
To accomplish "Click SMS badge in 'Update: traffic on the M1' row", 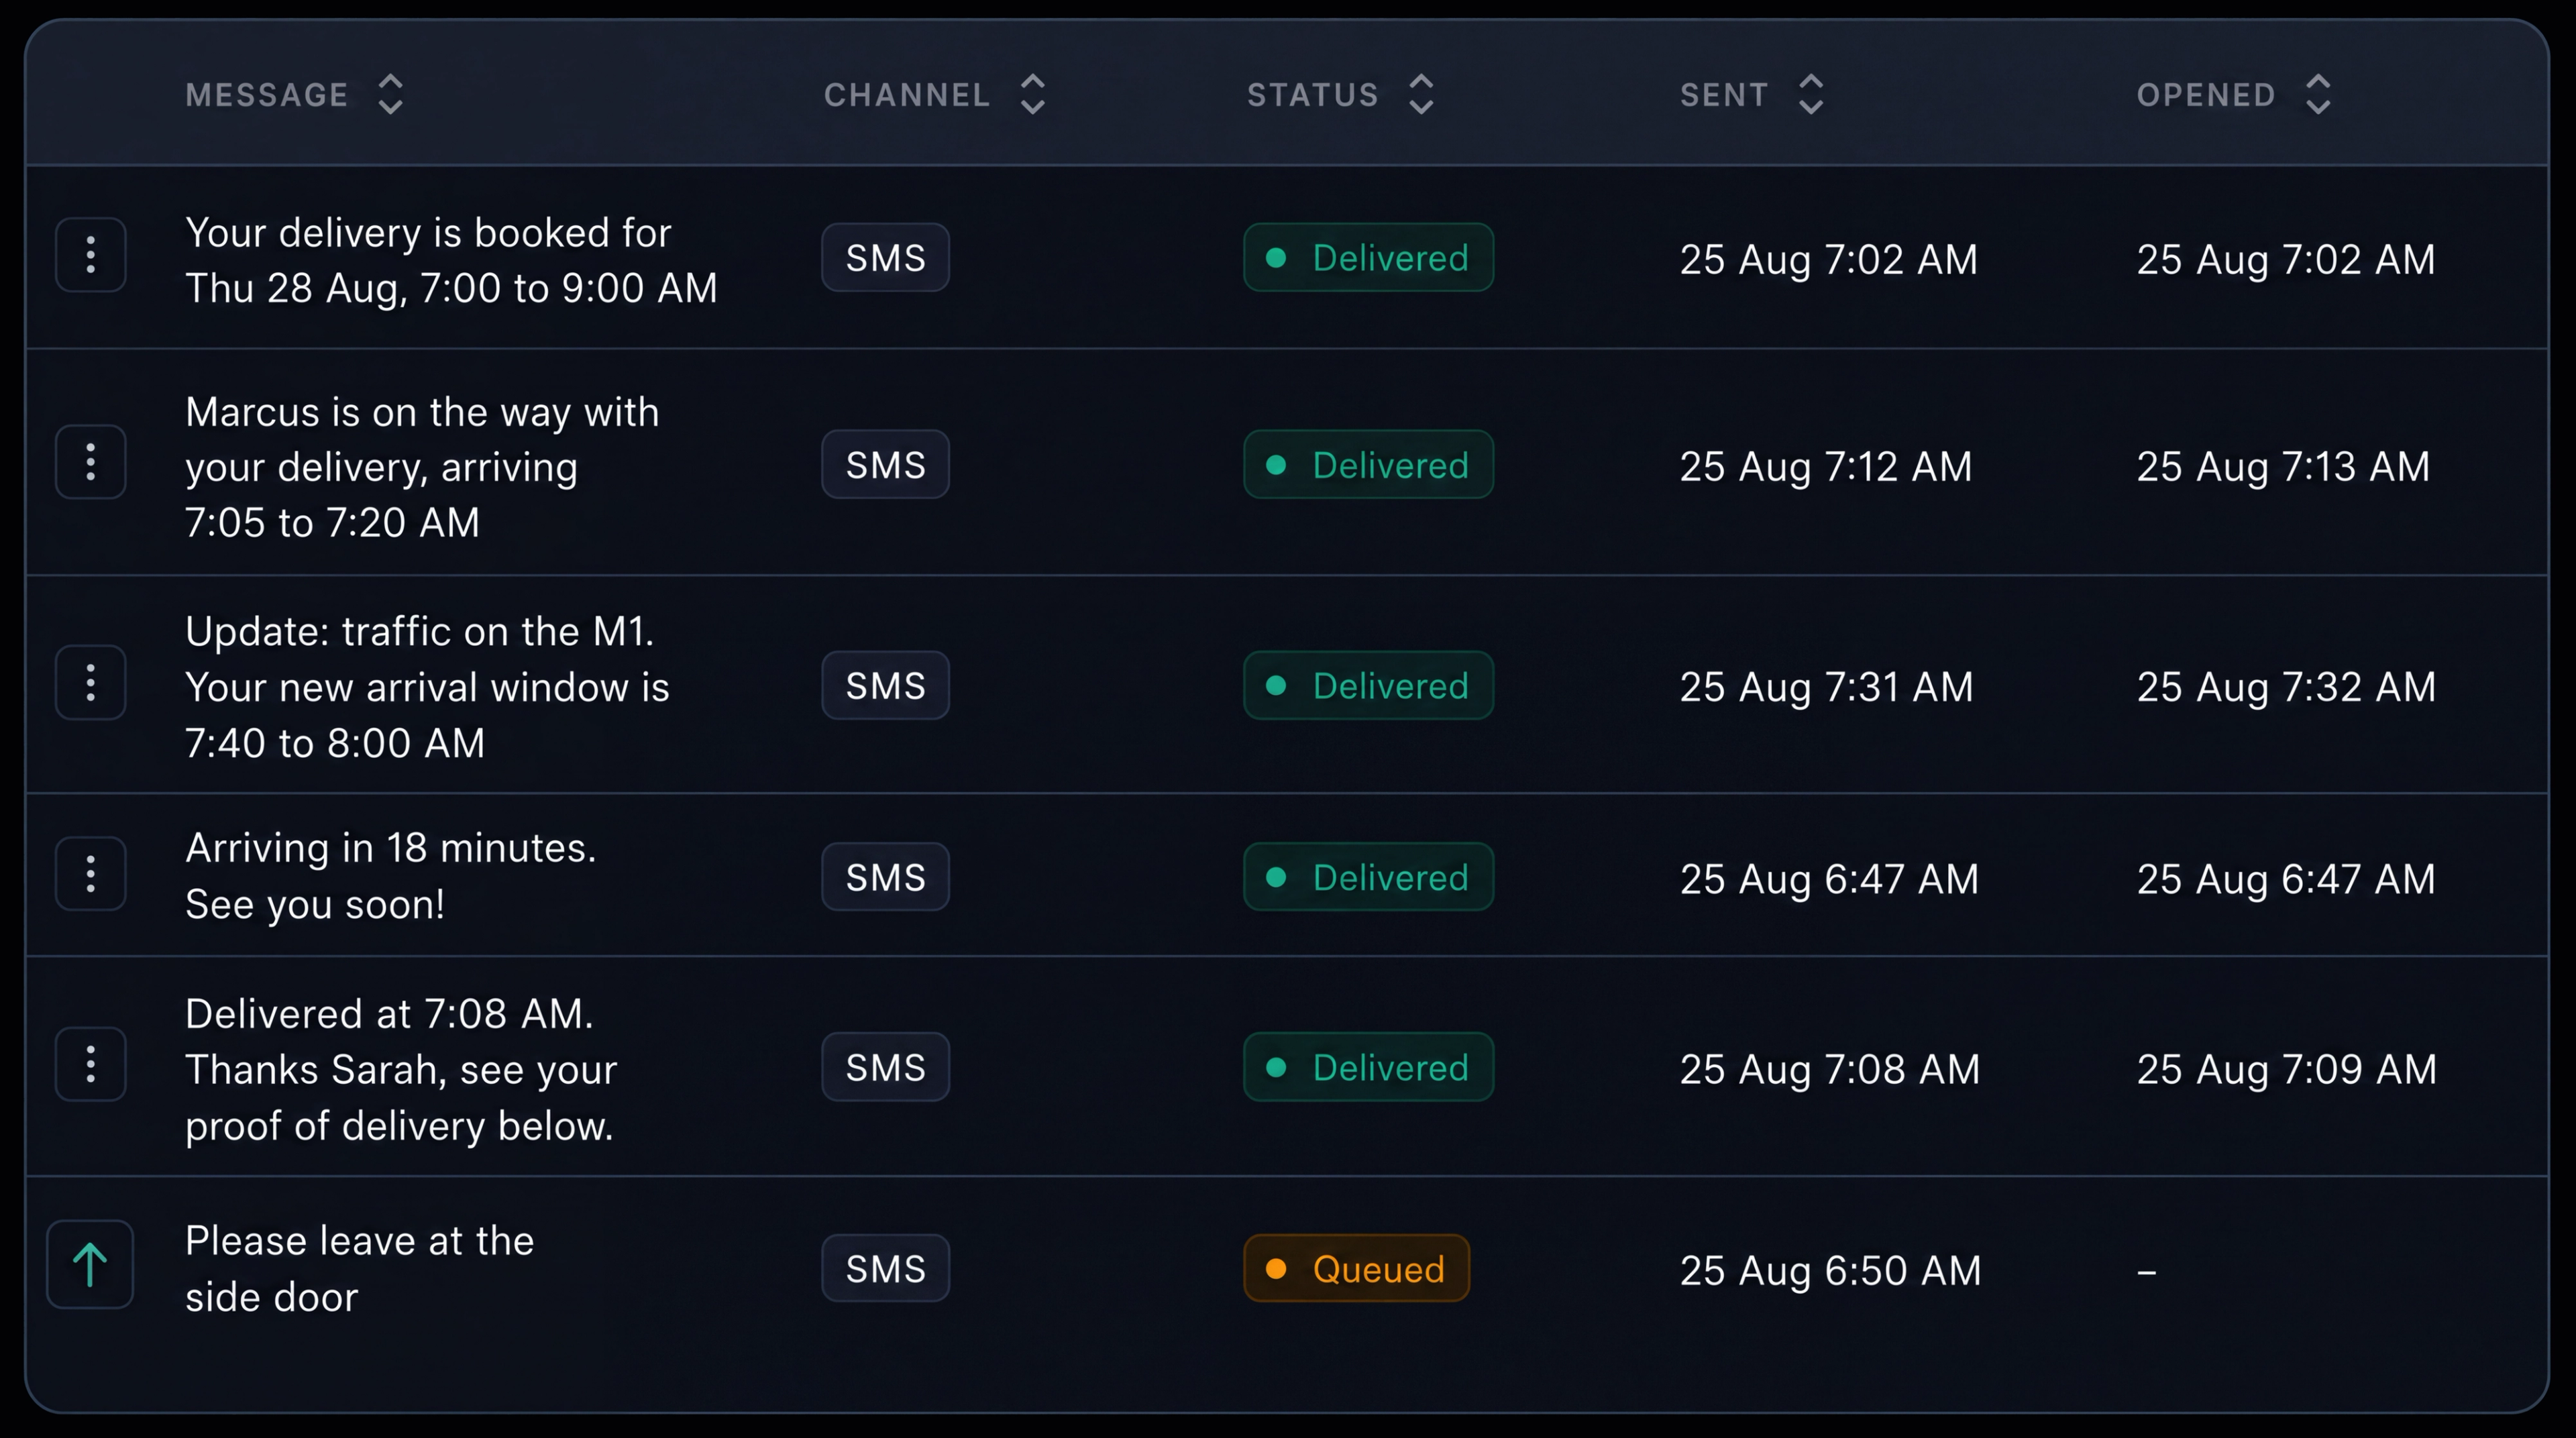I will [886, 685].
